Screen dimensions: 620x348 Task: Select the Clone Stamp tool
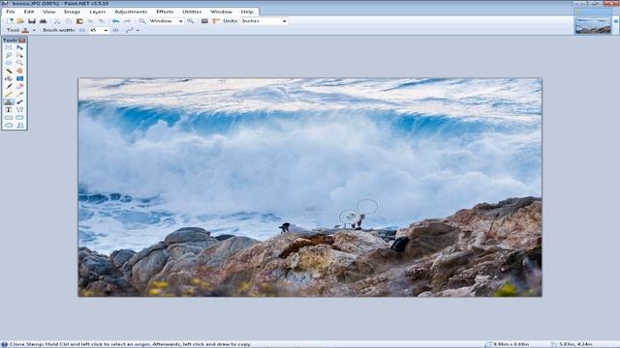point(9,101)
